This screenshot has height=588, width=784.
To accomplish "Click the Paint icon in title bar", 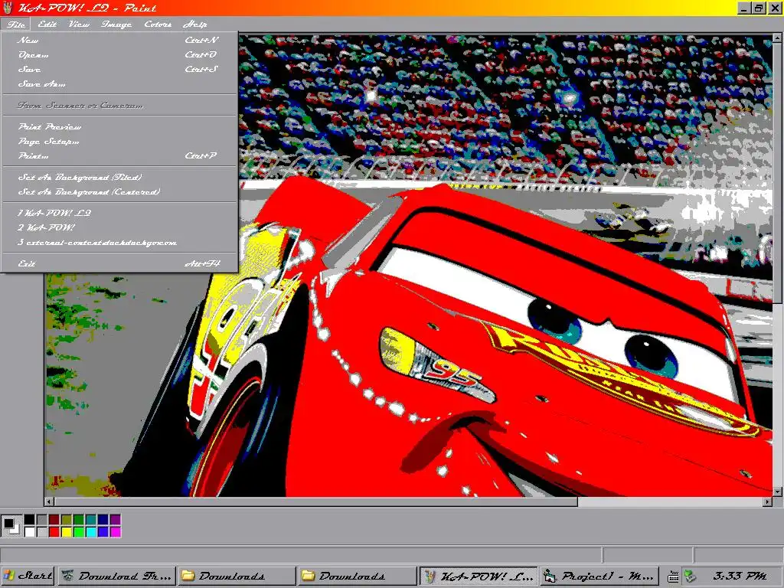I will (x=8, y=8).
